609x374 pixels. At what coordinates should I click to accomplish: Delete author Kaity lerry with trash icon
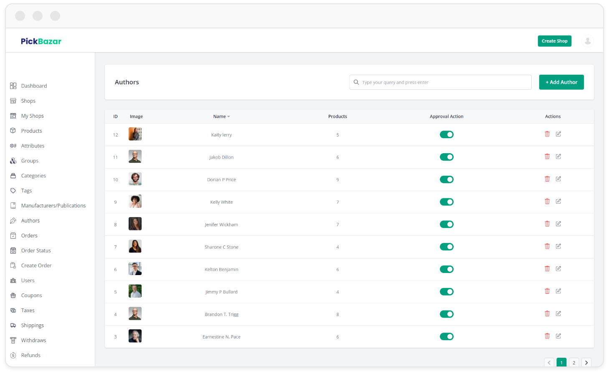(x=547, y=134)
